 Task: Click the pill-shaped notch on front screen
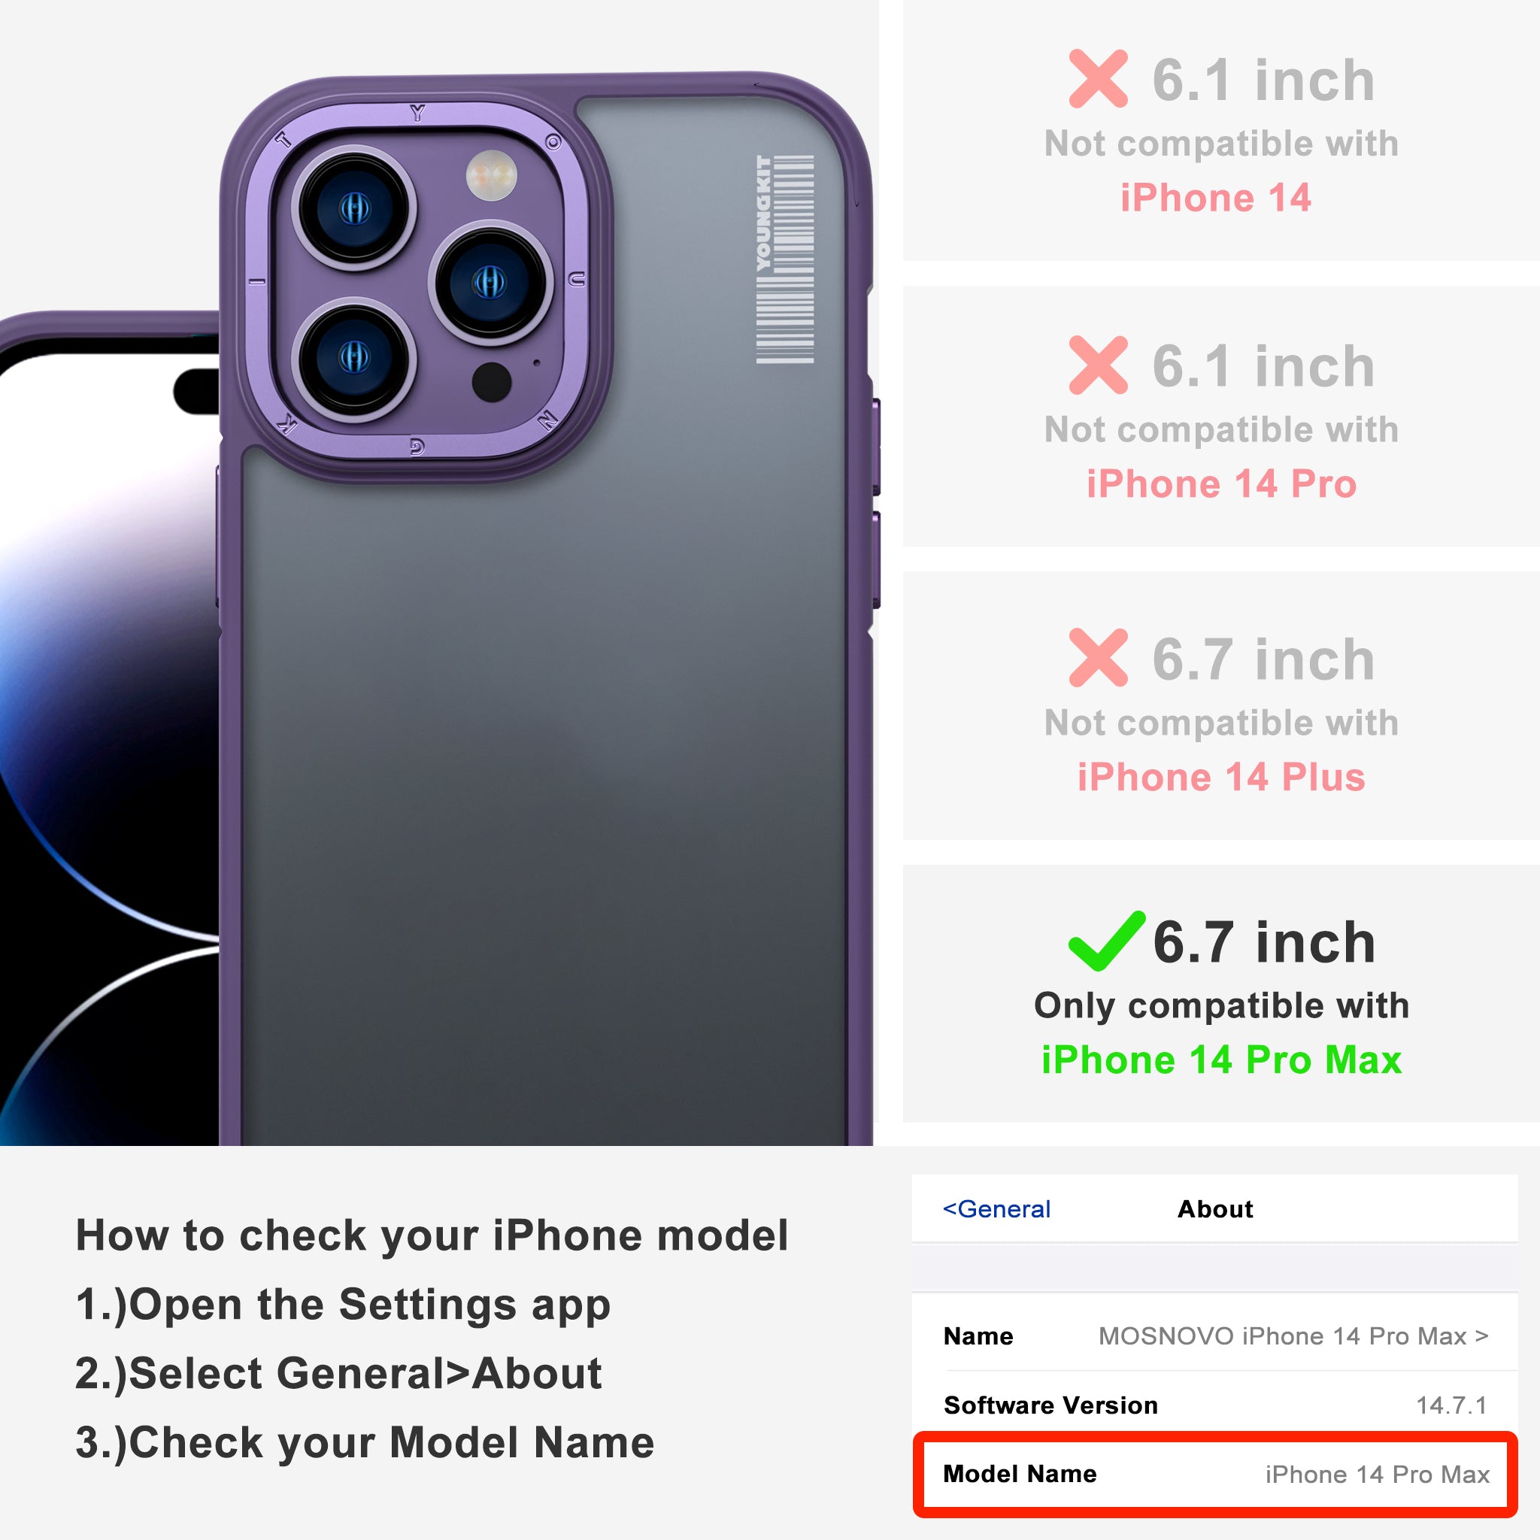pyautogui.click(x=196, y=391)
